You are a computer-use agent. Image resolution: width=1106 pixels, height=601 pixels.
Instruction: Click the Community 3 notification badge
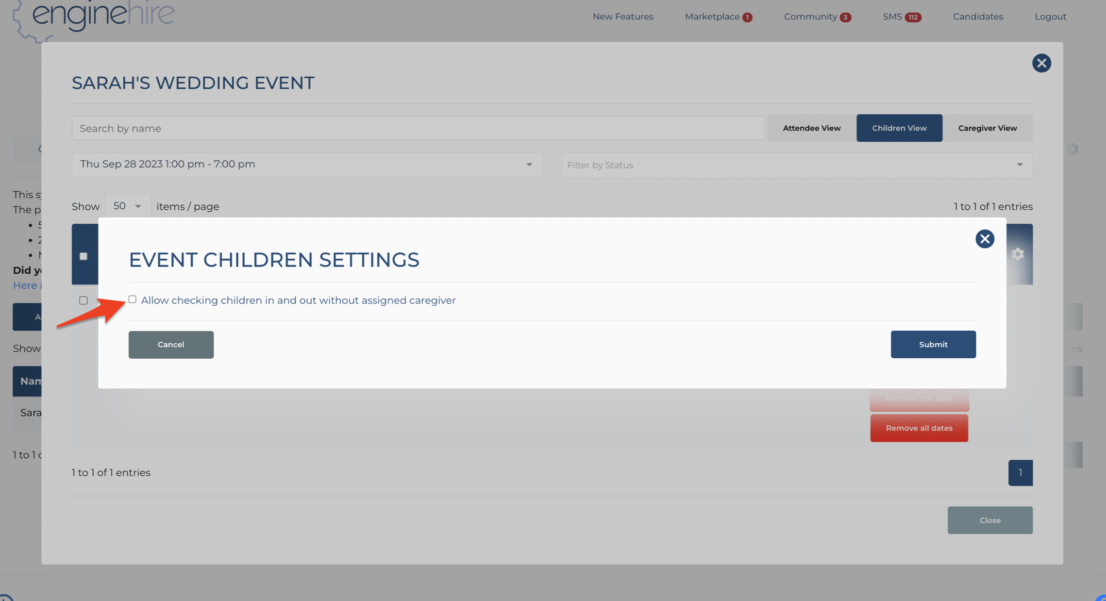click(x=845, y=17)
